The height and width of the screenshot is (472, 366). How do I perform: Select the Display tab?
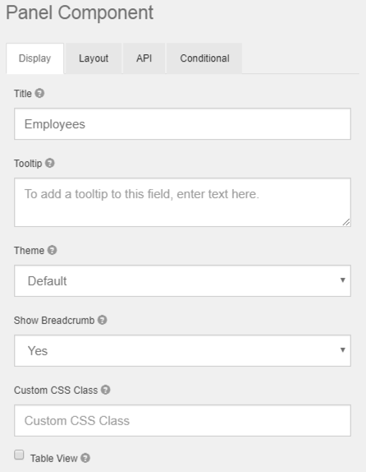[x=34, y=58]
